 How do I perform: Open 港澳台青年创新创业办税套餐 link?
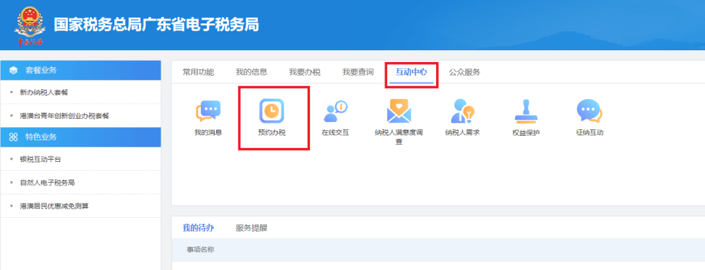pos(65,116)
